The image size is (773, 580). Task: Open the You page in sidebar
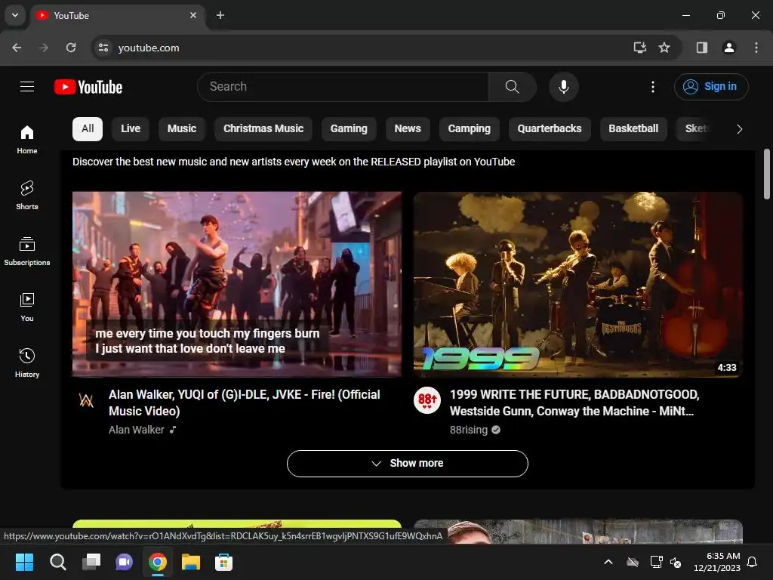click(27, 307)
